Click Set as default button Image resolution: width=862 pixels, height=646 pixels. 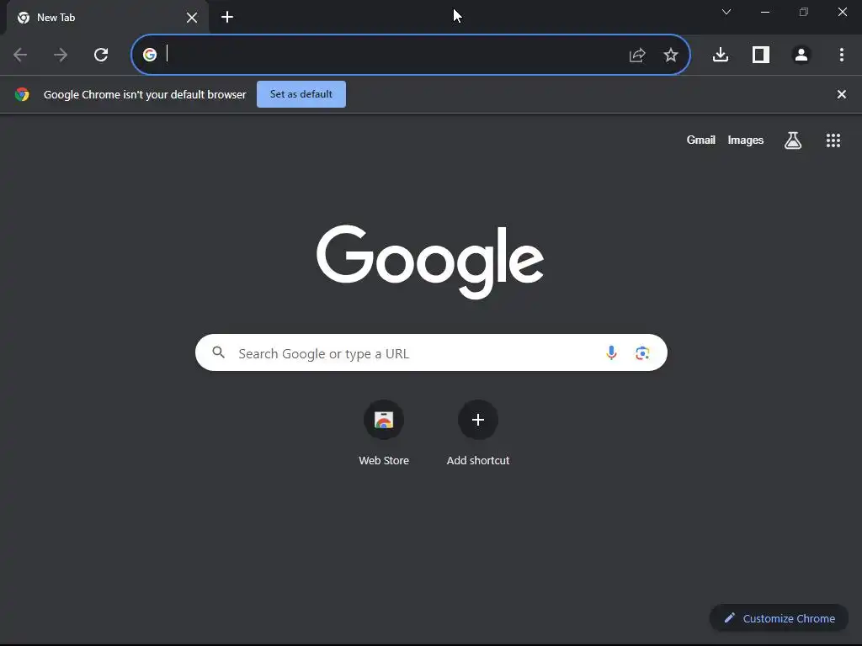[301, 94]
